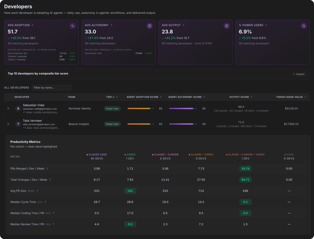Expand Talia Vermeer's row chevron
Viewport: 314px width, 239px height.
pyautogui.click(x=8, y=124)
